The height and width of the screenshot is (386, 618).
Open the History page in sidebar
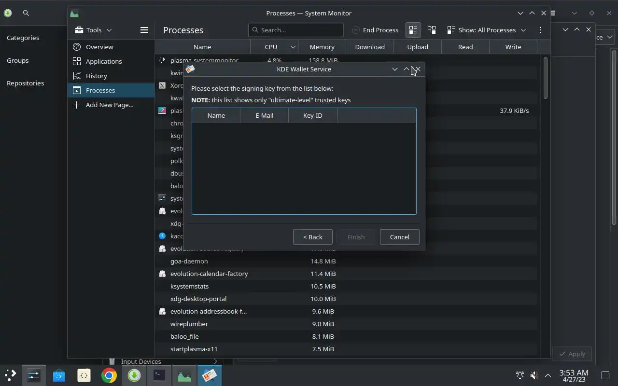[111, 76]
